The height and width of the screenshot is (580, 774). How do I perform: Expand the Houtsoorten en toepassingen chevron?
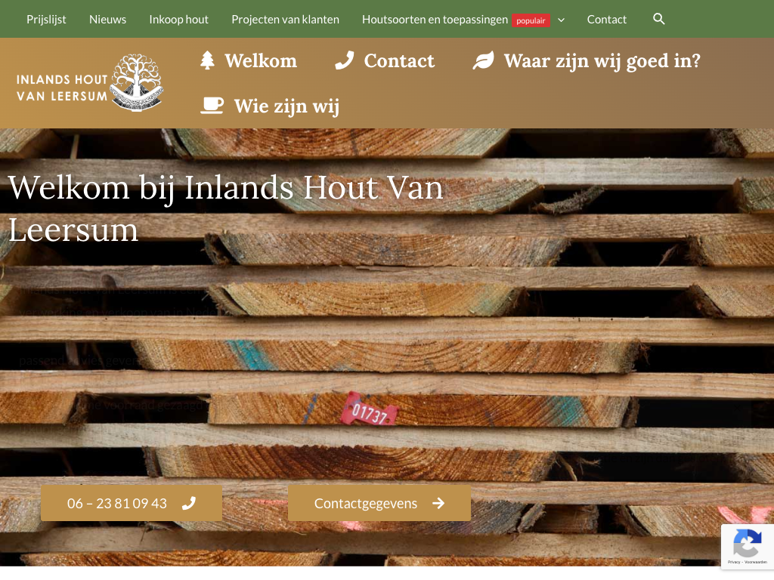click(x=562, y=20)
